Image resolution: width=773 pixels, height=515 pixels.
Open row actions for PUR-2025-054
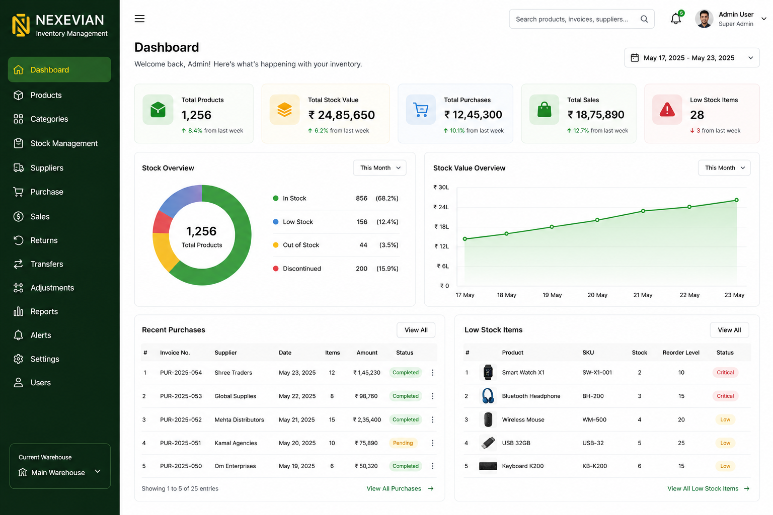(x=432, y=373)
